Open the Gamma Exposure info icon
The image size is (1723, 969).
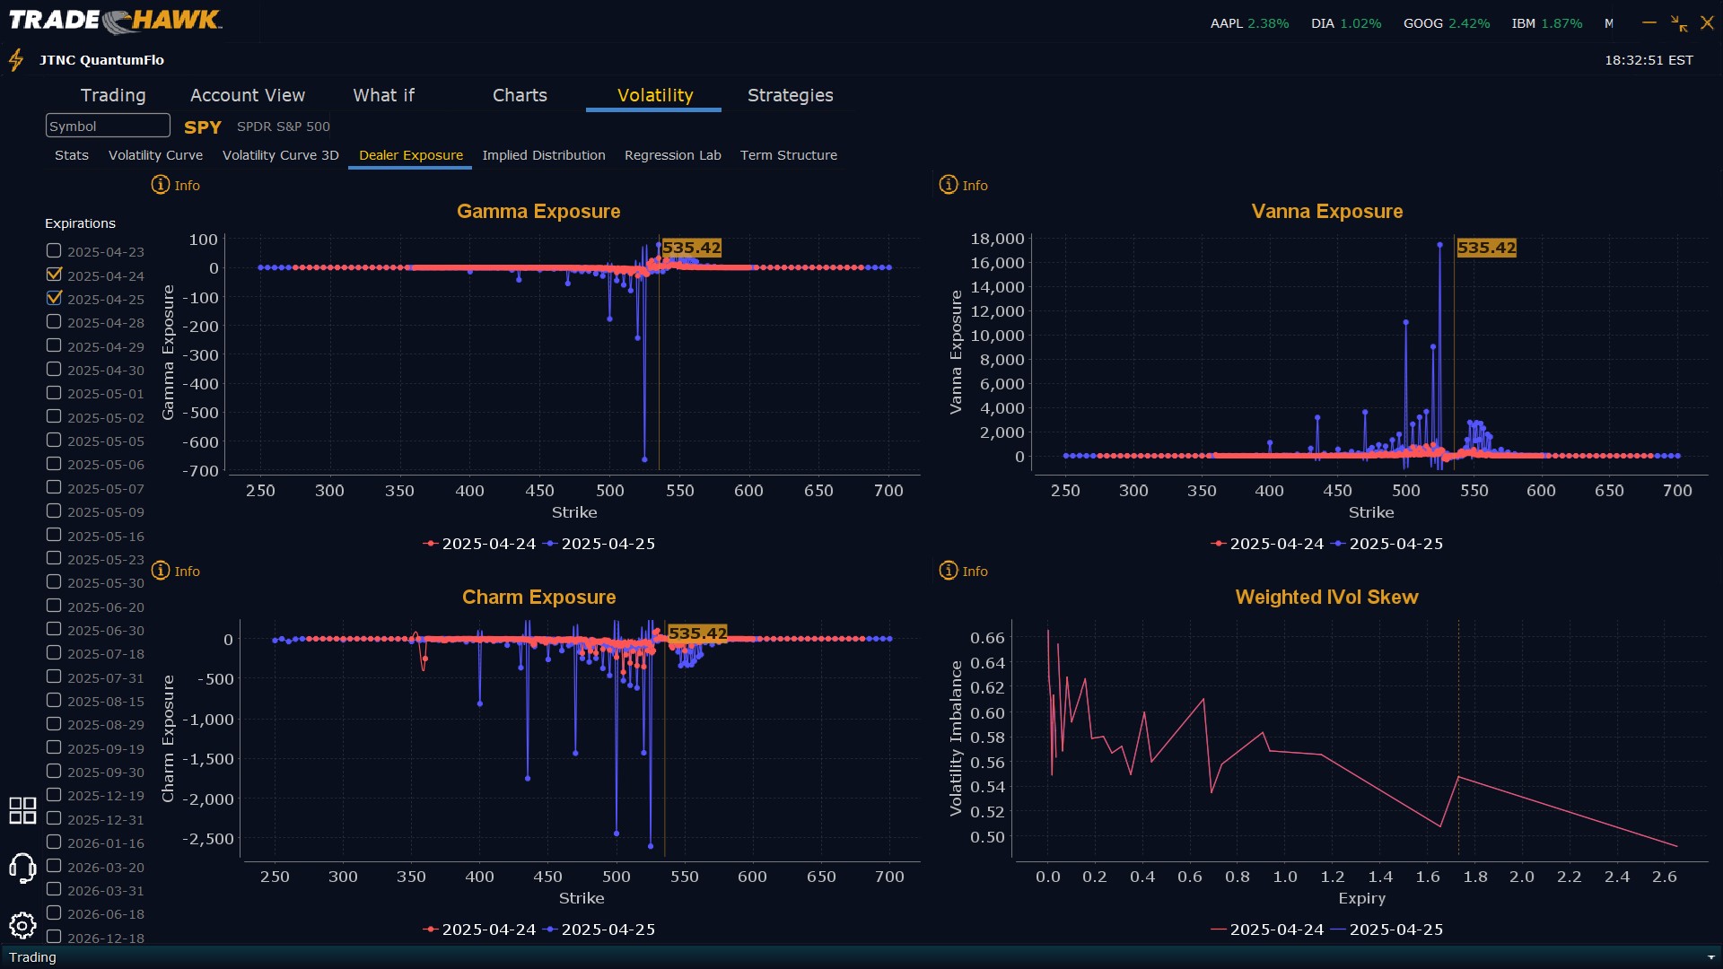coord(161,185)
